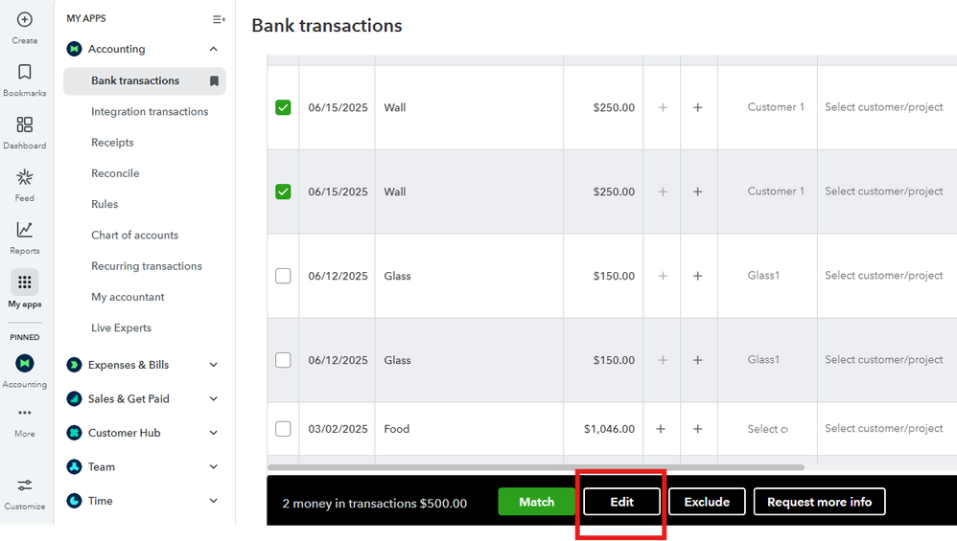Open Bookmarks in the left rail

click(x=25, y=73)
